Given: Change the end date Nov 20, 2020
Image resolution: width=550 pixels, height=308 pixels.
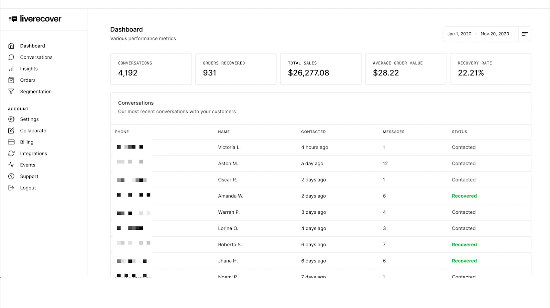Looking at the screenshot, I should coord(495,34).
